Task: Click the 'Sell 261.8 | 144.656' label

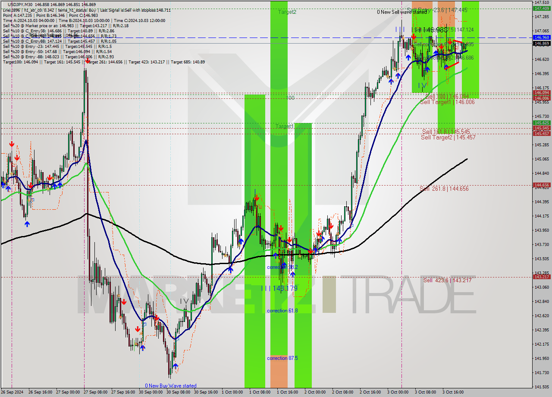Action: (x=444, y=189)
